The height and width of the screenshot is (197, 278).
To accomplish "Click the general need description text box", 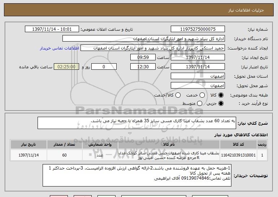I will [137, 123].
